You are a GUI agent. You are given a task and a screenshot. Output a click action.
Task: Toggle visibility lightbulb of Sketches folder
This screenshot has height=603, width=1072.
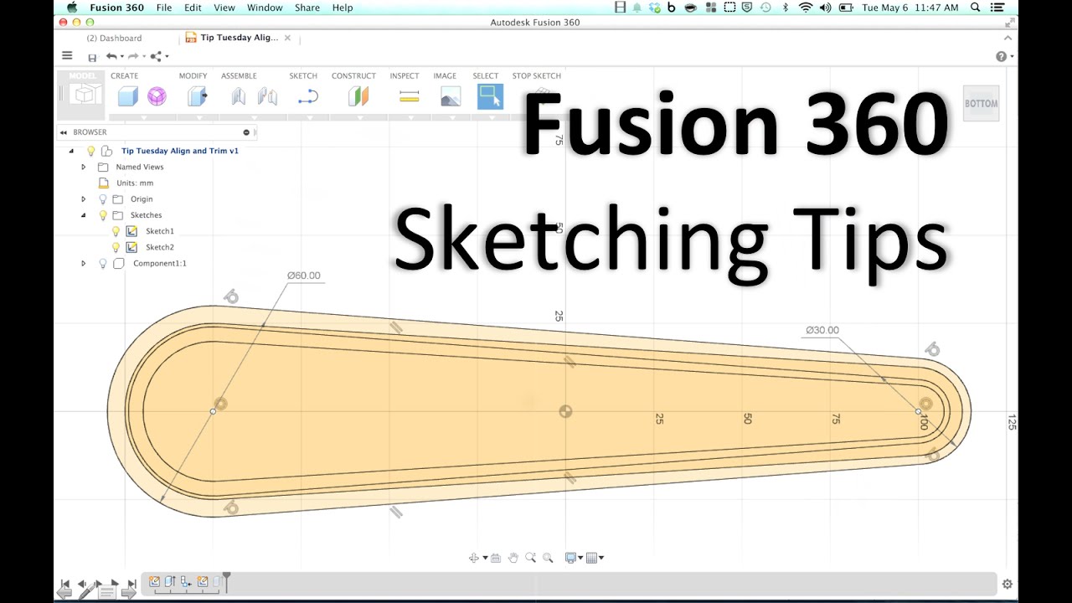103,215
